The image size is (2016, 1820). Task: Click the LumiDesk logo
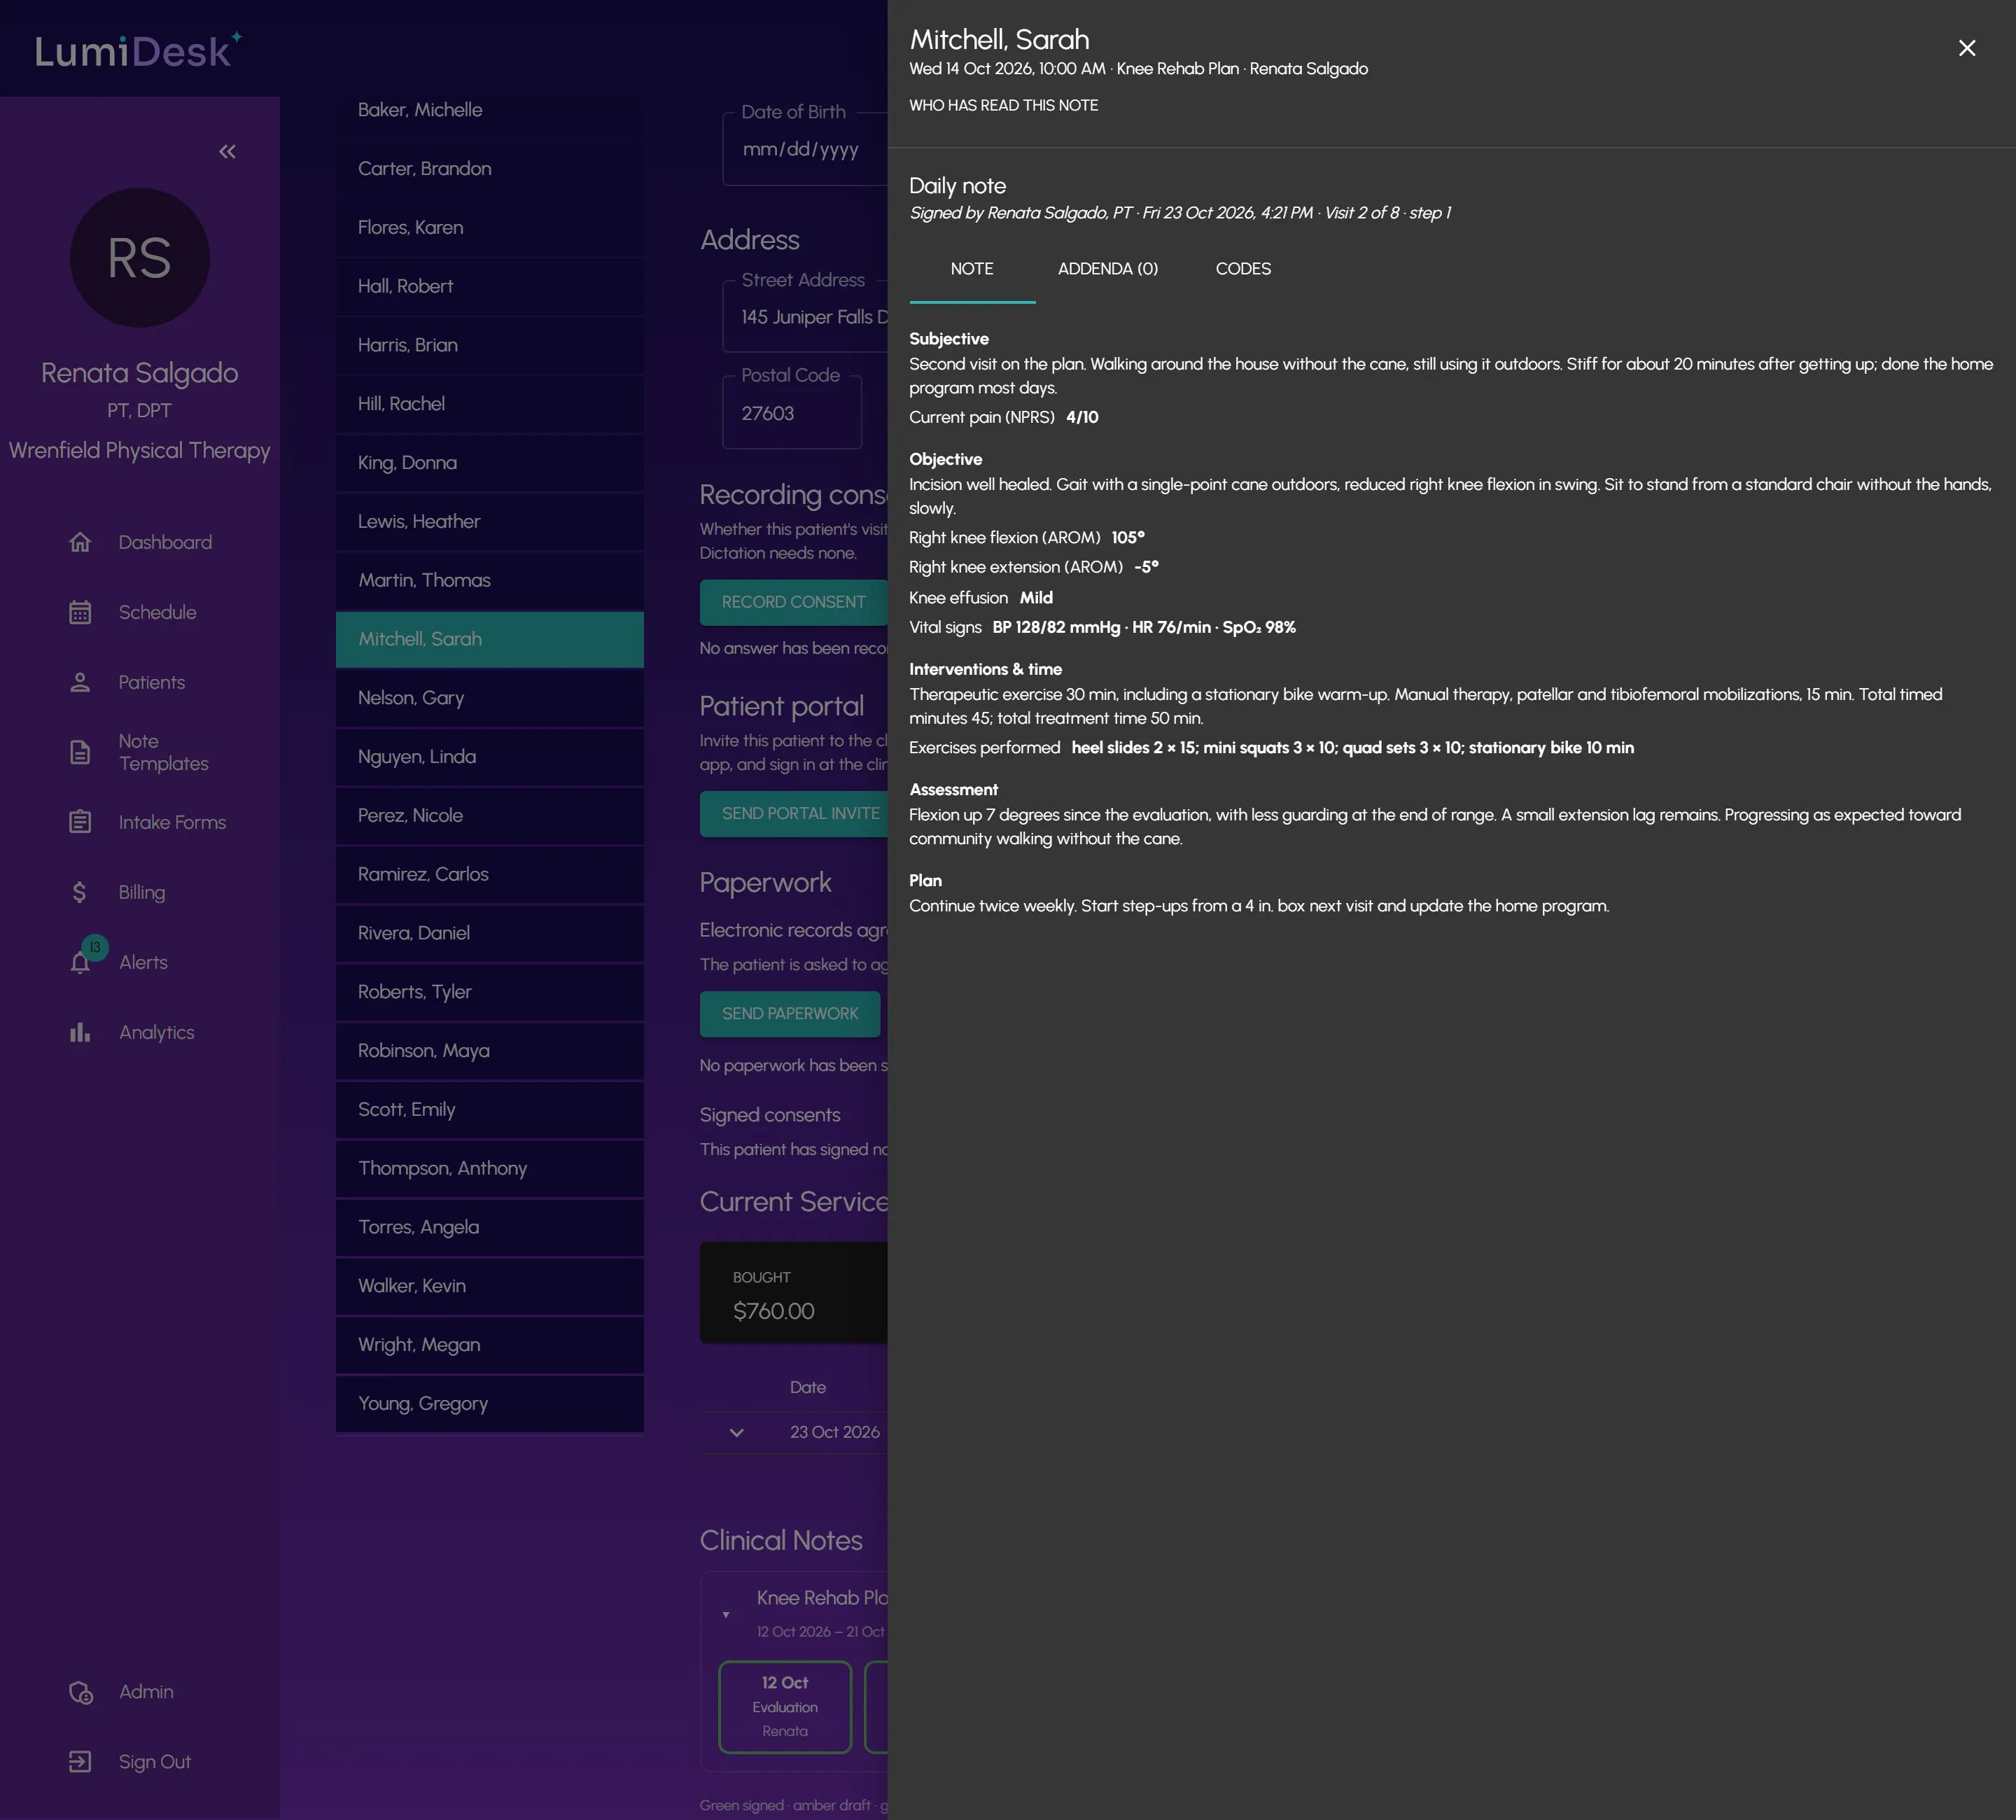[x=138, y=50]
